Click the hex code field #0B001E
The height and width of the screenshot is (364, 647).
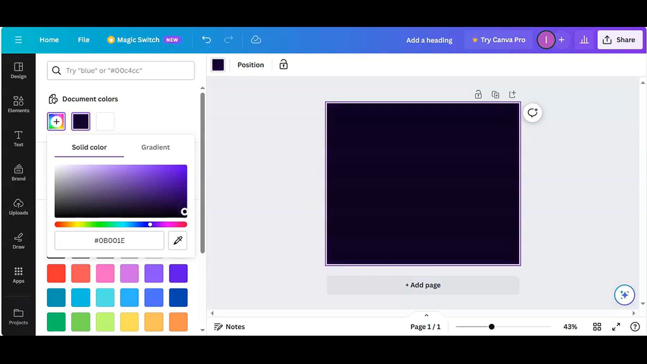point(110,240)
